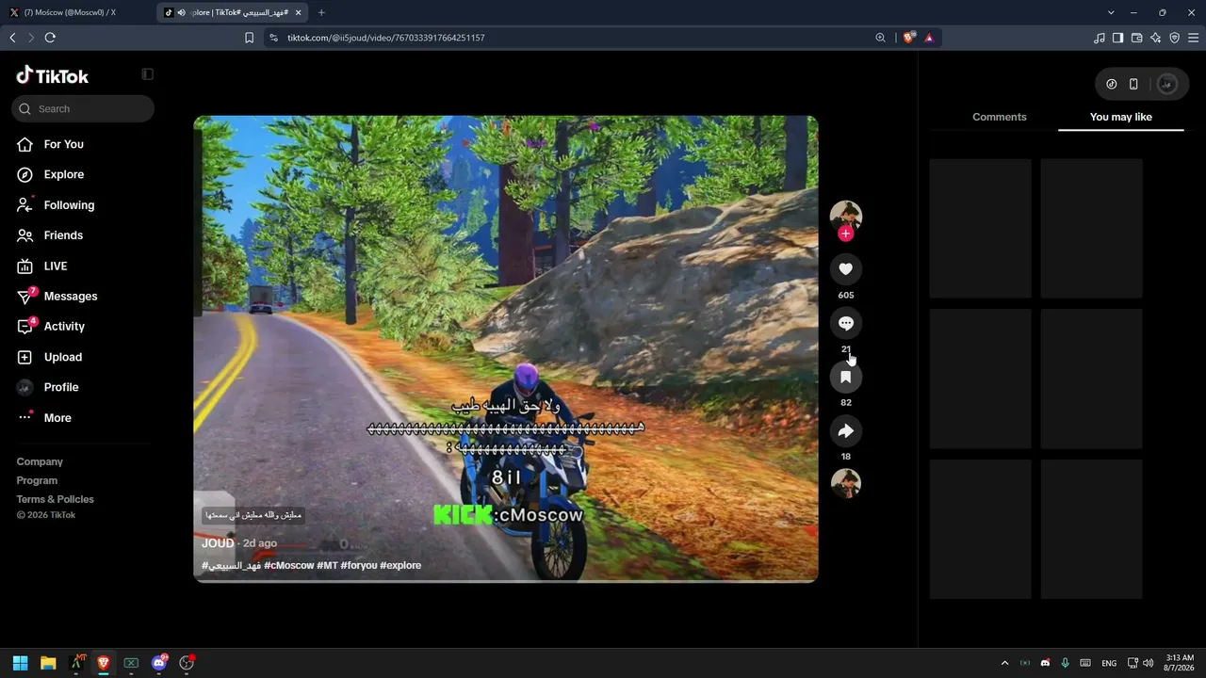Screen dimensions: 1206x678
Task: Open the taskbar clock and date
Action: pos(1180,663)
